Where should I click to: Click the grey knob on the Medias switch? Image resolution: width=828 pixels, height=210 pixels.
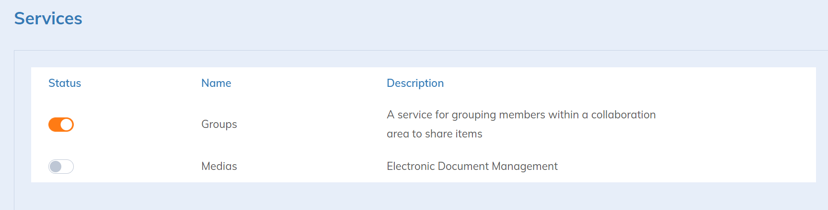point(56,167)
